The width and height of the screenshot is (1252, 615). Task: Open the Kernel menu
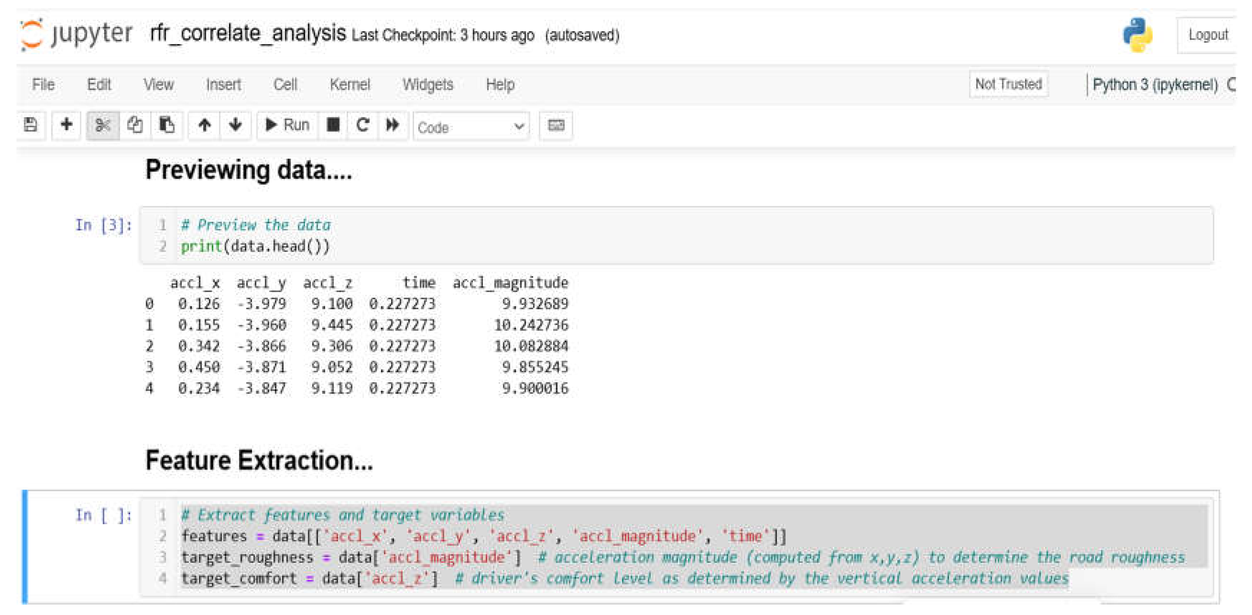[x=350, y=84]
